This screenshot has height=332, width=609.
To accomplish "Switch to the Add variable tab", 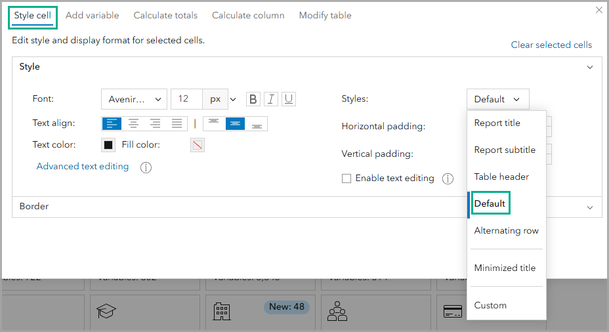I will pos(93,16).
